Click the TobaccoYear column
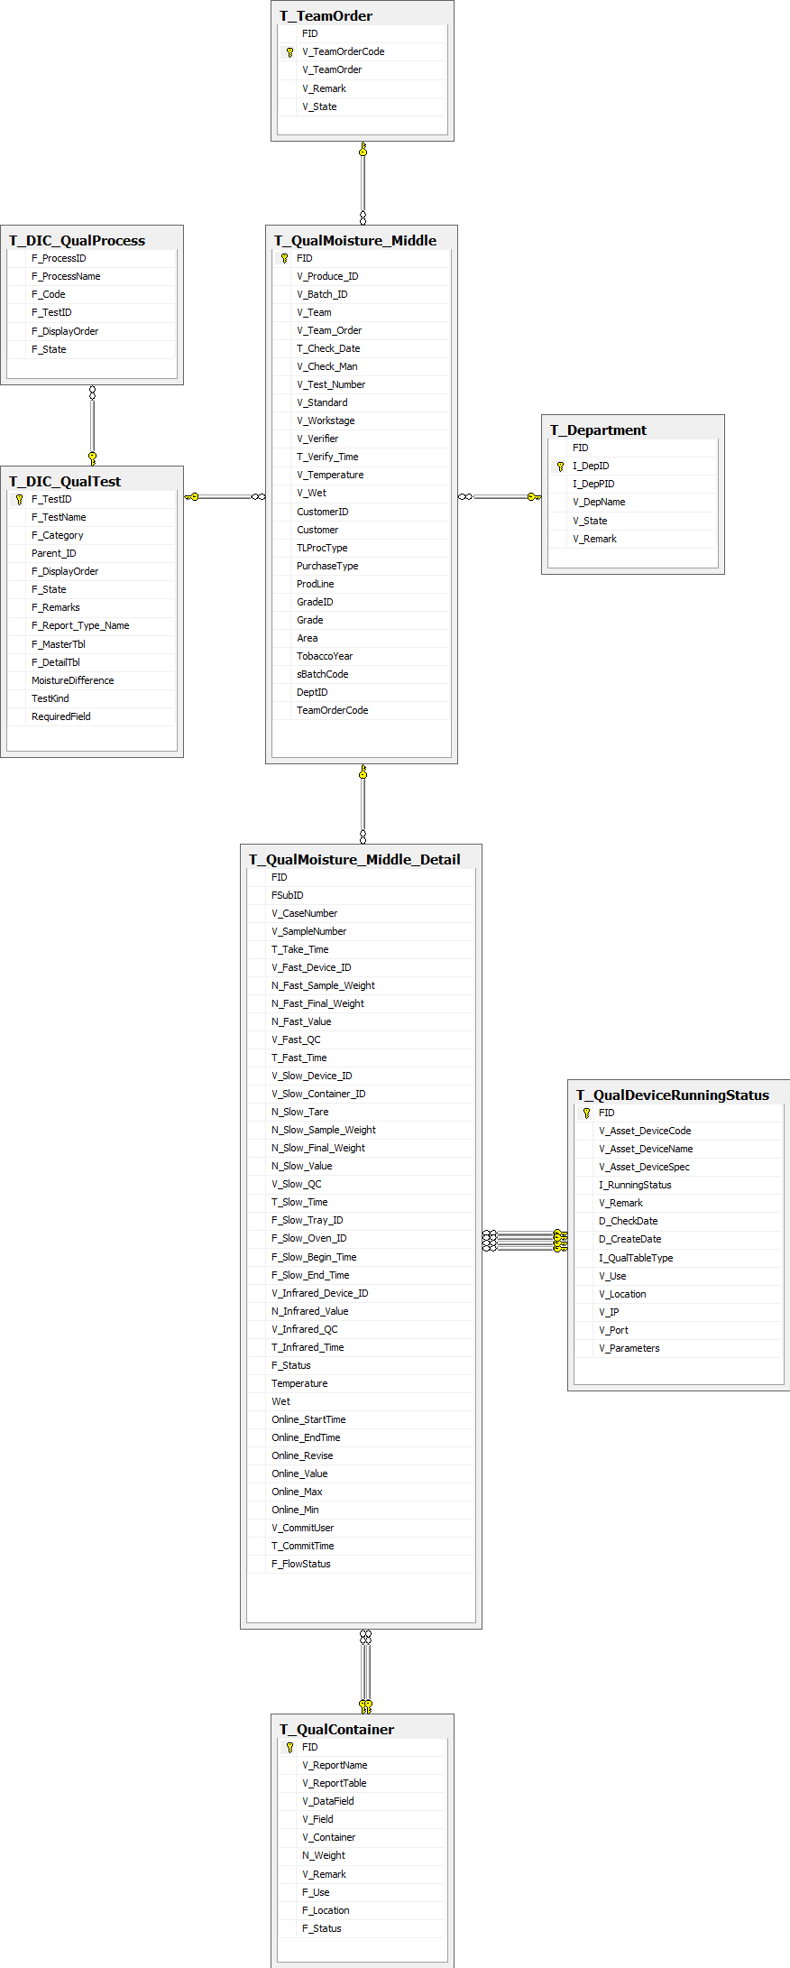 click(x=362, y=656)
